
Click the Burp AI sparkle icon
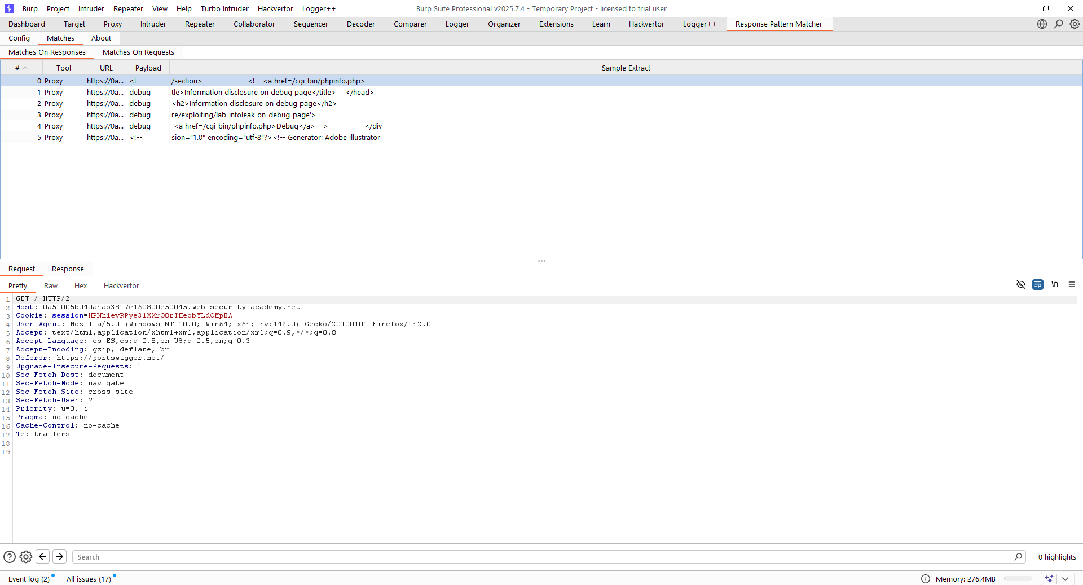tap(1049, 579)
